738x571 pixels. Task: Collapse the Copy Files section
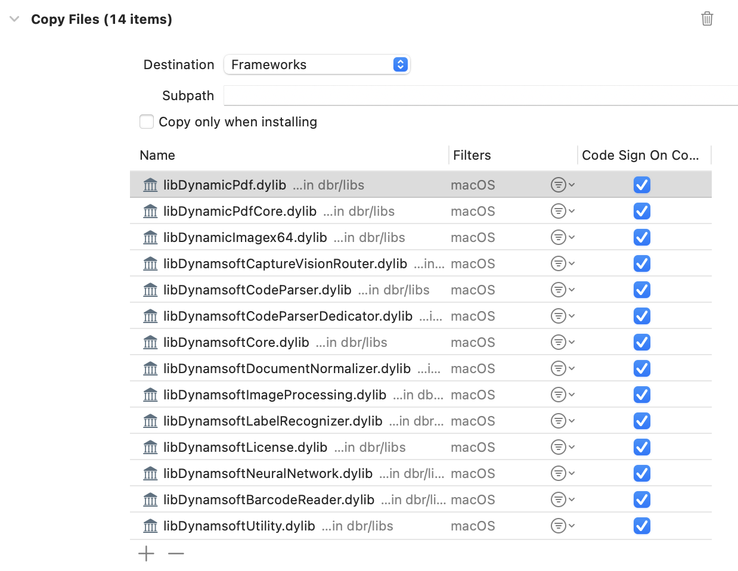click(x=14, y=19)
